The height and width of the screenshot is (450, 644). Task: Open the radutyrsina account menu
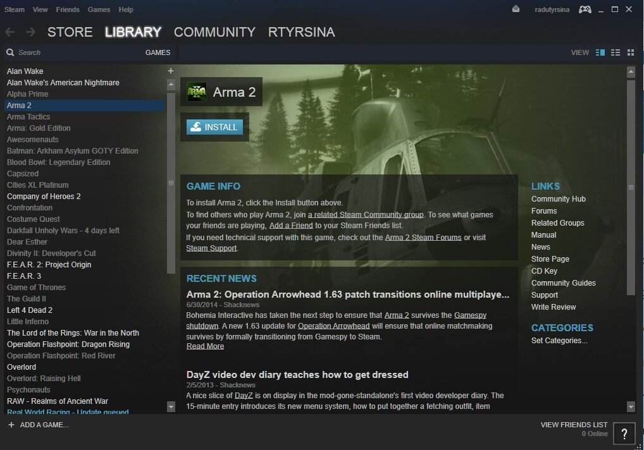tap(552, 9)
